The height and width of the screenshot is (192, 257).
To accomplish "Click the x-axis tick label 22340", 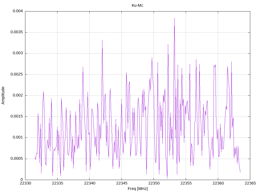I will [90, 183].
